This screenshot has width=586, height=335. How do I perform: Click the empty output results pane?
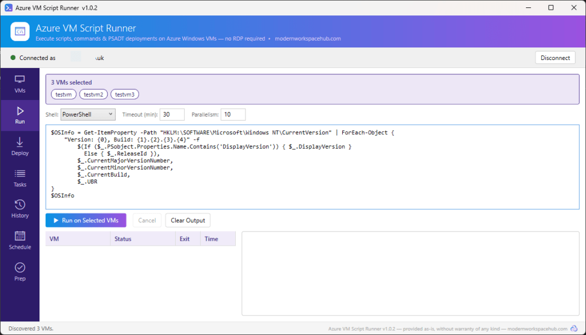[x=410, y=273]
